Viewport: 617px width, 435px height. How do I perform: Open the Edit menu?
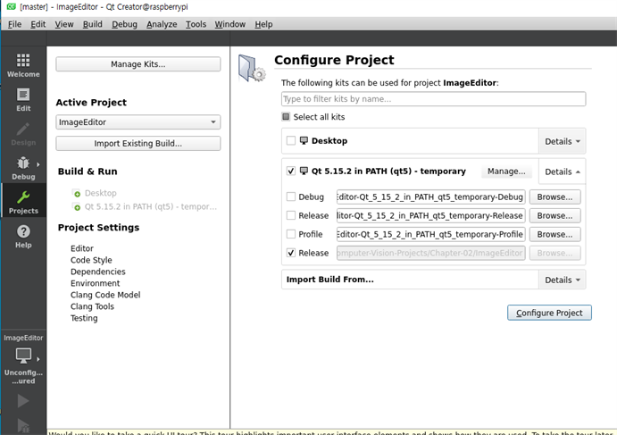(x=38, y=24)
